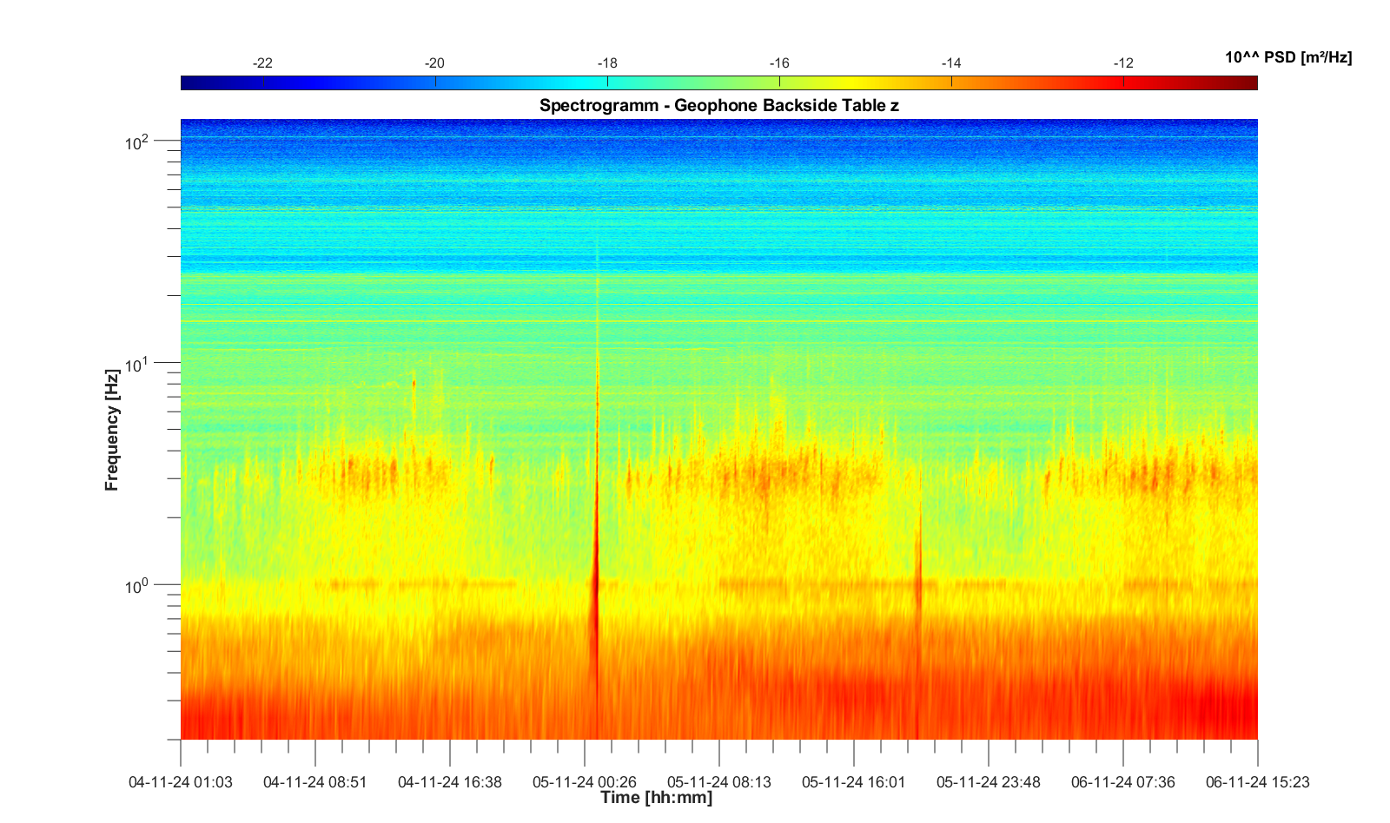The image size is (1390, 823).
Task: Click the colorbar label '10^^ PSD [m²/Hz]'
Action: click(x=1288, y=58)
